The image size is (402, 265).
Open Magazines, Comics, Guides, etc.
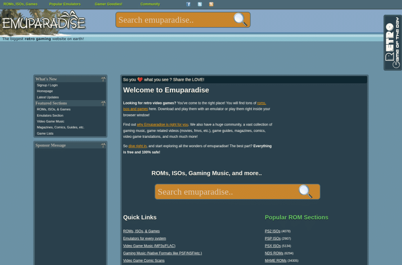tap(60, 127)
